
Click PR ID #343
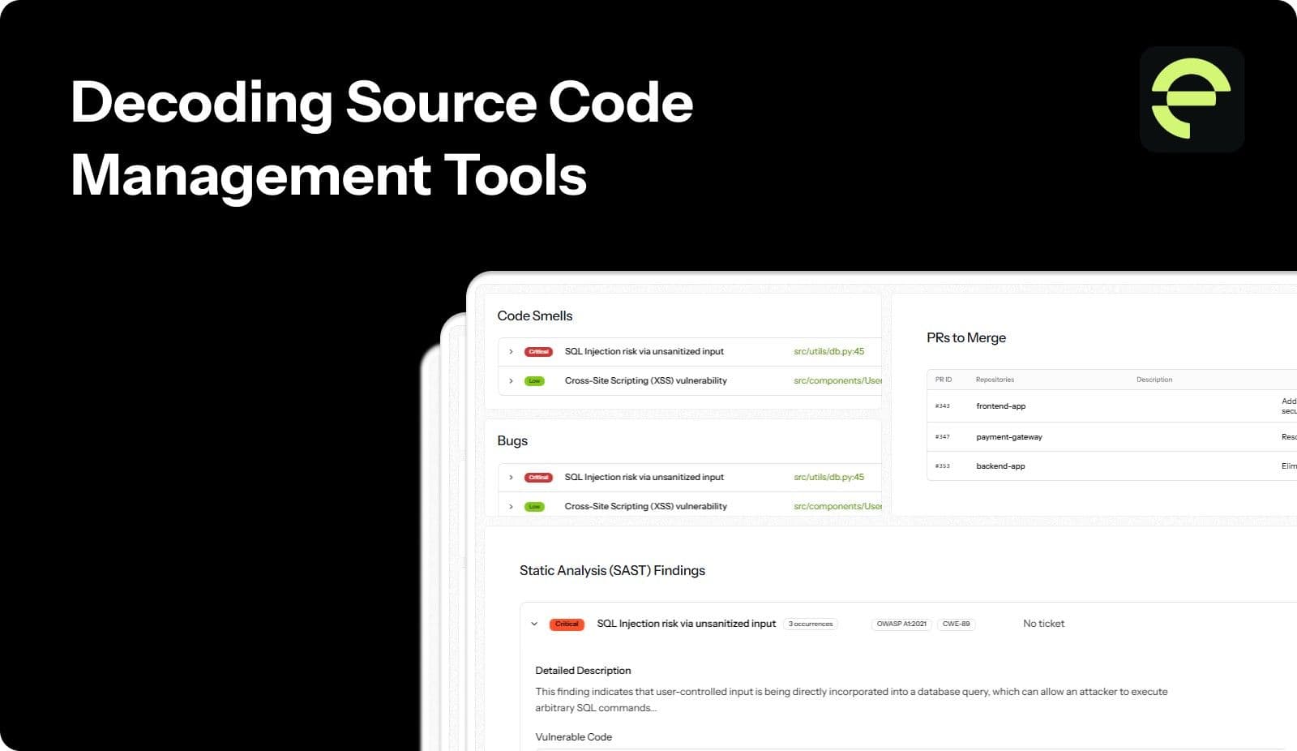(x=942, y=406)
